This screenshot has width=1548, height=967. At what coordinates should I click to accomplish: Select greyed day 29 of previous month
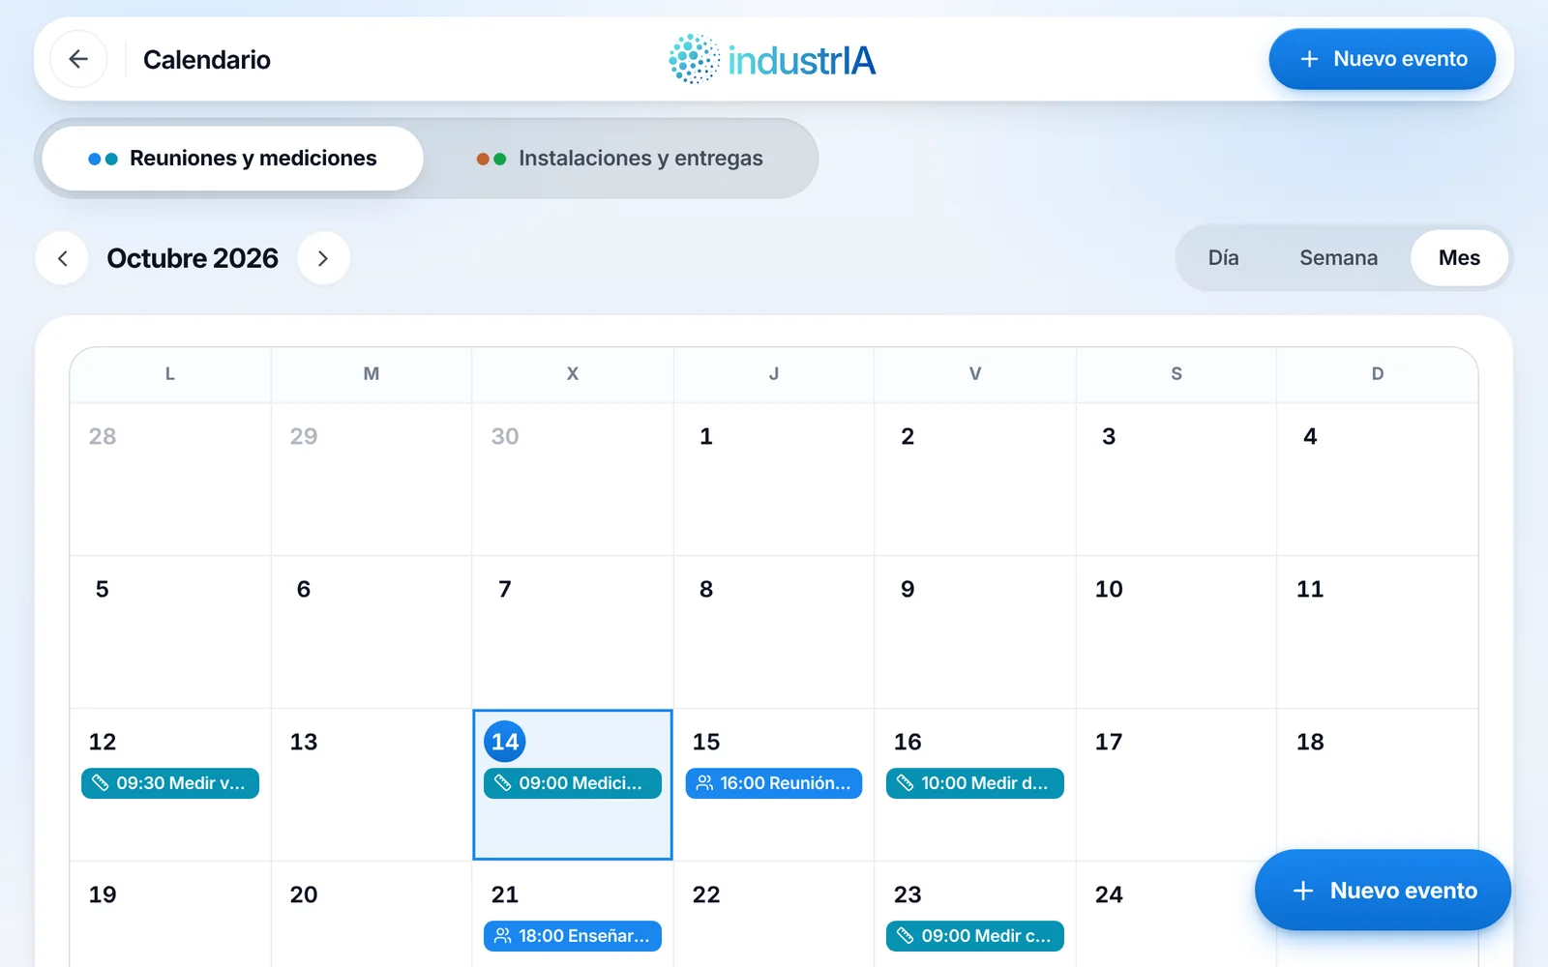point(372,480)
